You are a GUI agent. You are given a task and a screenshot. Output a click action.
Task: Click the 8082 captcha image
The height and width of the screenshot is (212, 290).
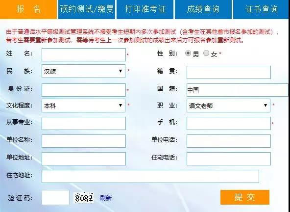click(84, 198)
